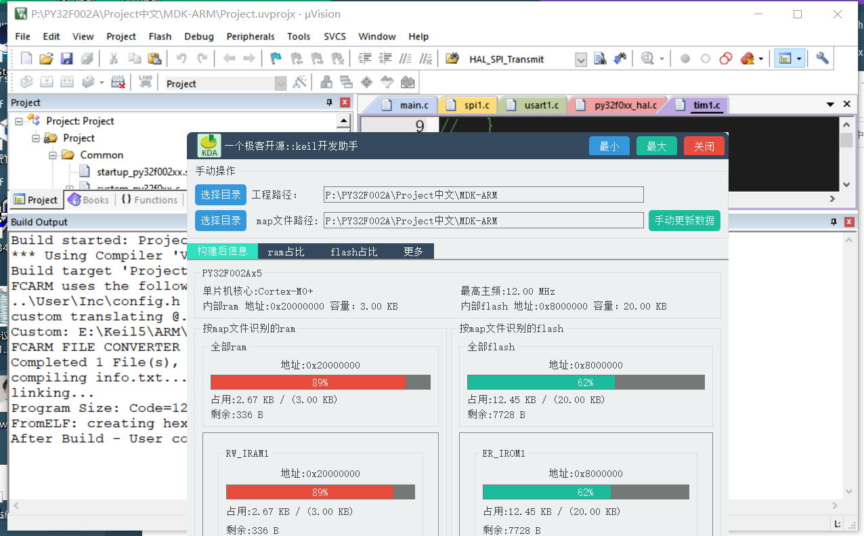Click the Rebuild all target files icon
Screen dimensions: 864x536
pyautogui.click(x=66, y=83)
